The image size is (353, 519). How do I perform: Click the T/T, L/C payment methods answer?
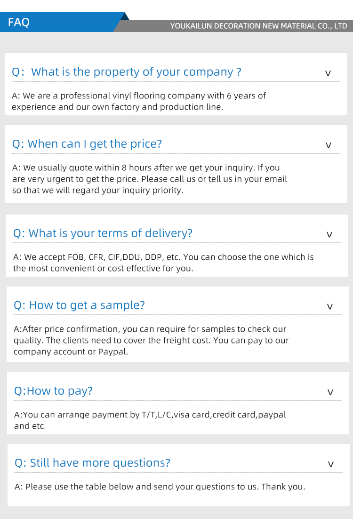point(150,420)
